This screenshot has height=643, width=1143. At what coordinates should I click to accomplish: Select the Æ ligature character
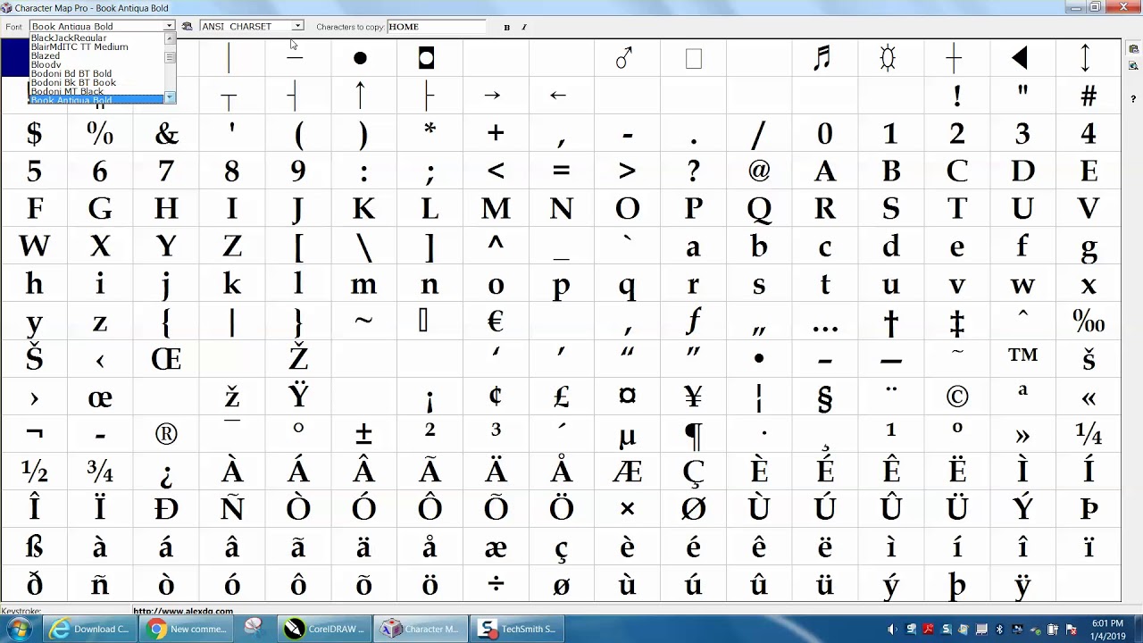627,472
